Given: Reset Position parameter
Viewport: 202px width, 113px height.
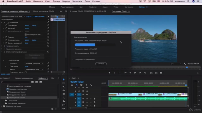Looking at the screenshot, I should pyautogui.click(x=48, y=25).
